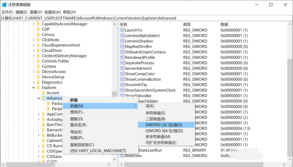293x167 pixels.
Task: Click 查找(F)... in the context menu
Action: 100,112
